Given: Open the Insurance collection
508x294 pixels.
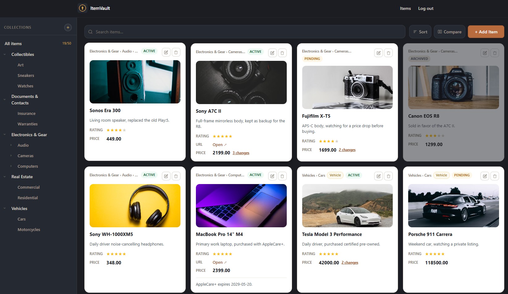Looking at the screenshot, I should pos(27,113).
